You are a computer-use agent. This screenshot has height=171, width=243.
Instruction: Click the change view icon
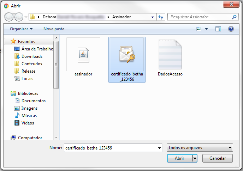[199, 29]
